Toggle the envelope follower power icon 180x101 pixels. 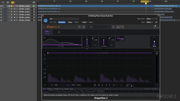coord(157,53)
